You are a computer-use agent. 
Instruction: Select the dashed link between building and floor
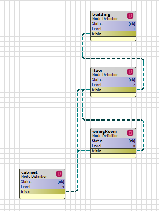[x=113, y=59]
